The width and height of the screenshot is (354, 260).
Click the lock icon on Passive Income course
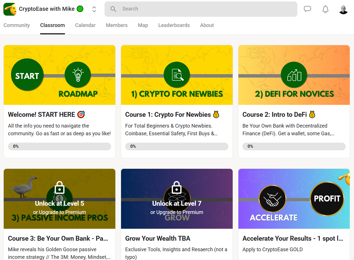(x=59, y=188)
